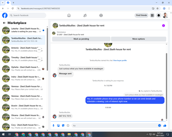
Task: Click Mark as pending button
Action: (x=81, y=39)
